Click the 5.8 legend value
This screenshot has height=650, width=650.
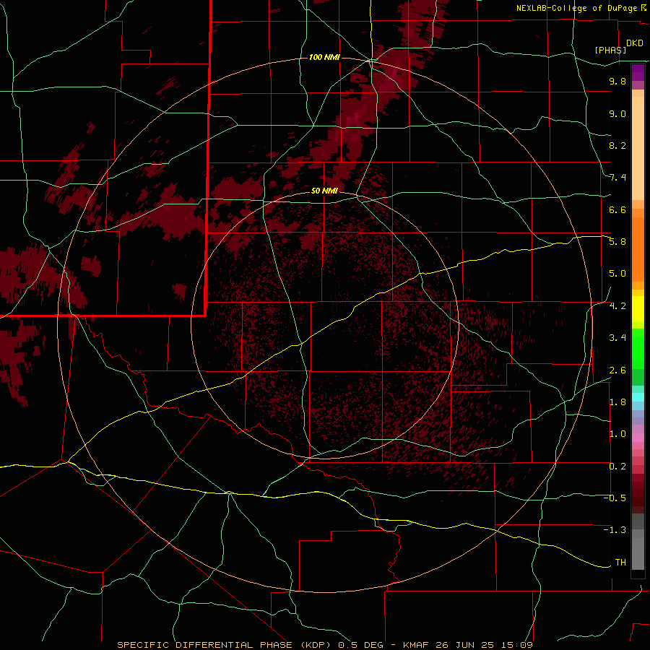coord(617,242)
